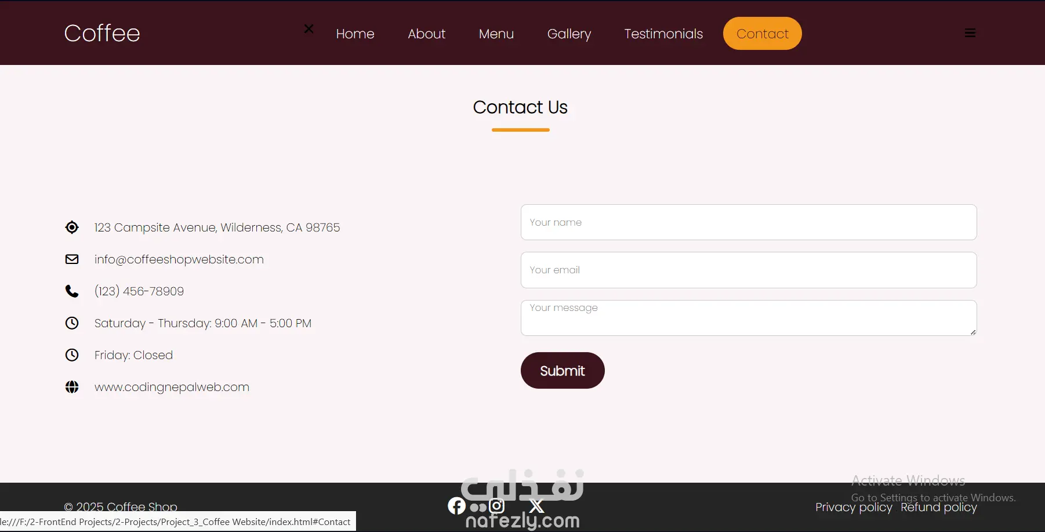1045x532 pixels.
Task: Open the Facebook social icon in footer
Action: click(457, 506)
